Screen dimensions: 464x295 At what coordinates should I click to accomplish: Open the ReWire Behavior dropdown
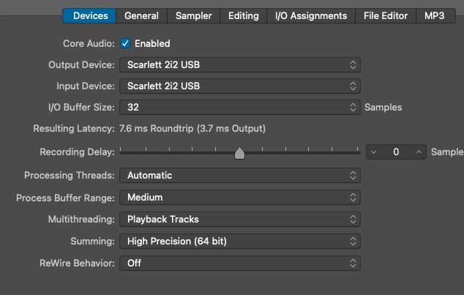click(240, 263)
